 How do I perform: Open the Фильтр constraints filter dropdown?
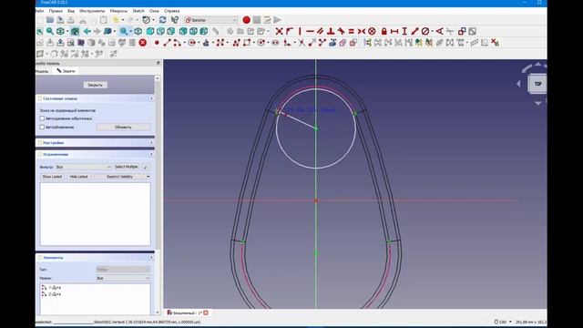pyautogui.click(x=83, y=167)
